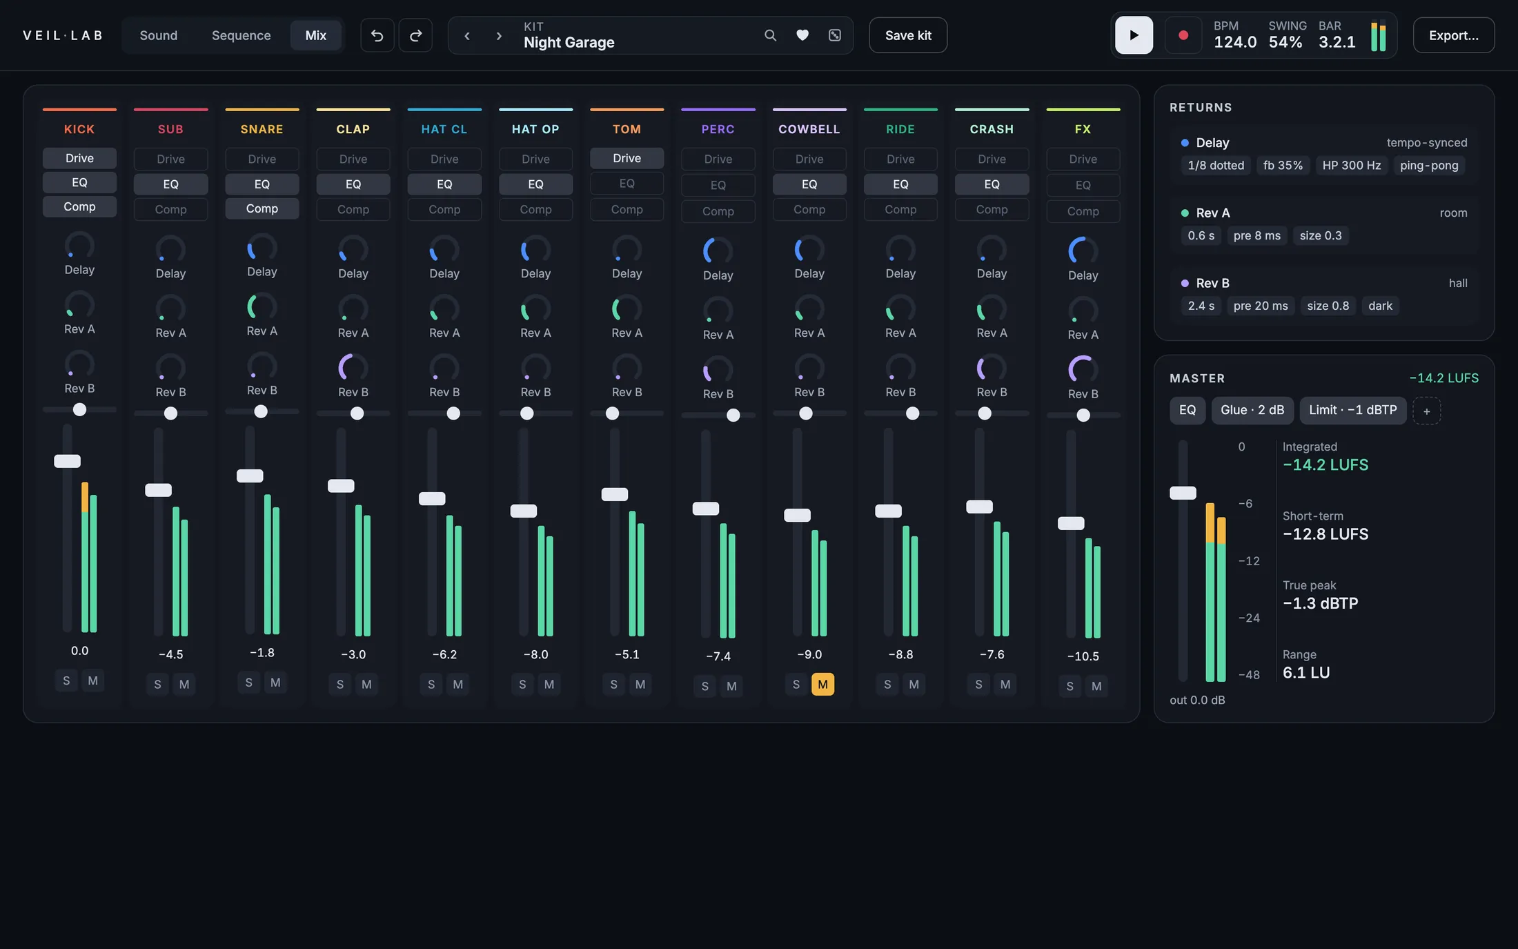Adjust the TOM Rev A send knob
The image size is (1518, 949).
pos(627,308)
